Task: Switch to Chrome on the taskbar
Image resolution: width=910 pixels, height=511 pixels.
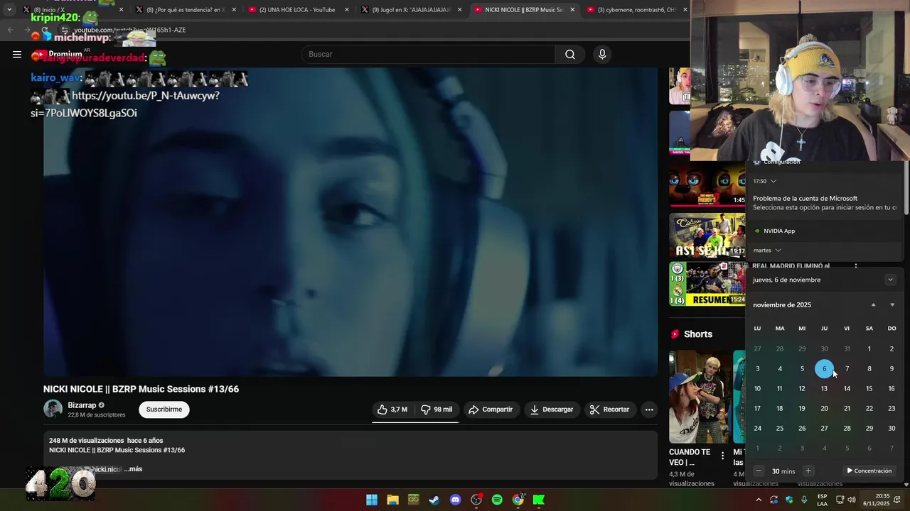Action: click(x=518, y=500)
